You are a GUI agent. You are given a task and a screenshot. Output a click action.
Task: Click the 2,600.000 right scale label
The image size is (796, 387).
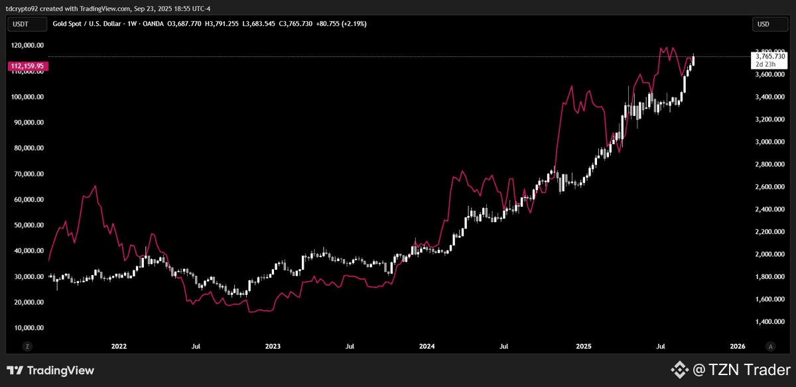coord(770,188)
